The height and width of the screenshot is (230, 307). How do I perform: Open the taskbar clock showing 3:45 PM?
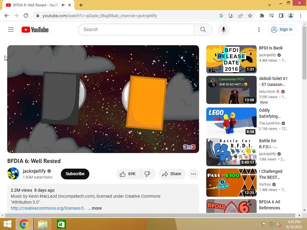(294, 224)
